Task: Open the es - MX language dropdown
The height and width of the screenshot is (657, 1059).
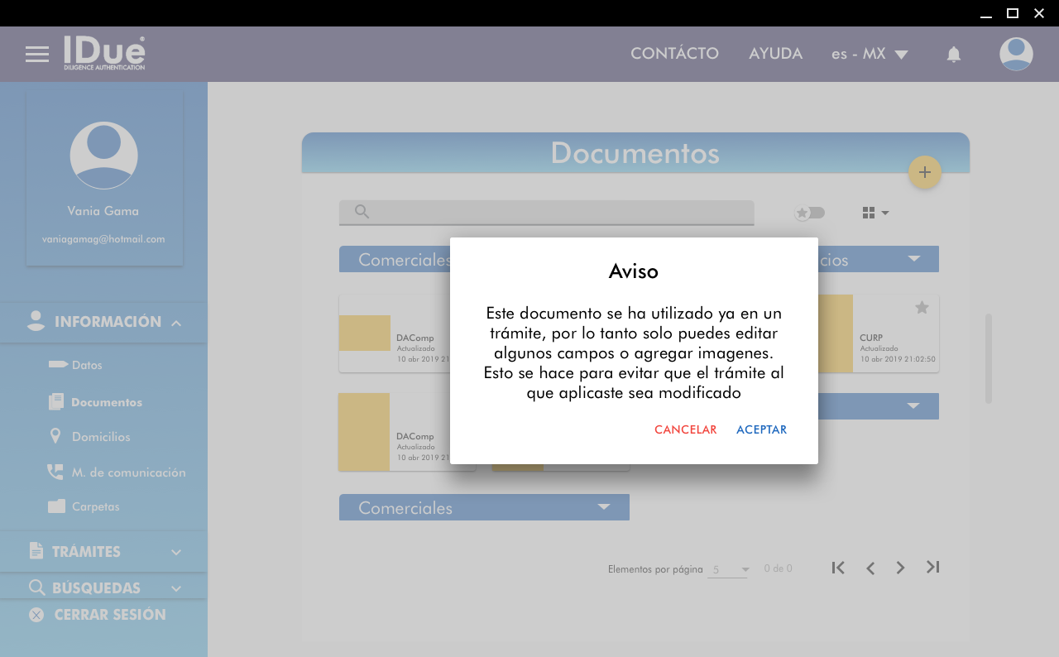Action: coord(870,55)
